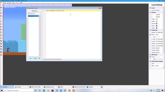Click the Player 2 start position icon
Screen dimensions: 165x92
pyautogui.click(x=156, y=28)
